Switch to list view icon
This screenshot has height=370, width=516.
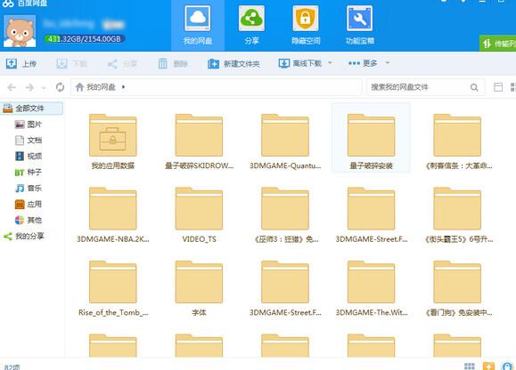[x=498, y=87]
